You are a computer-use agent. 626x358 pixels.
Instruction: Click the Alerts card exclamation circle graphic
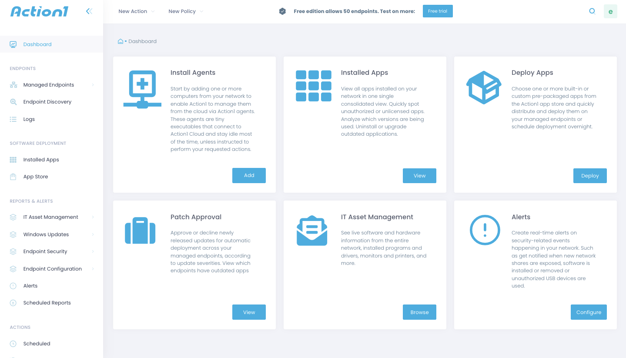[x=485, y=230]
